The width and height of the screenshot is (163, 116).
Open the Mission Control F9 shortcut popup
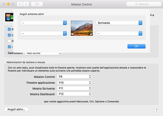[x=75, y=77]
